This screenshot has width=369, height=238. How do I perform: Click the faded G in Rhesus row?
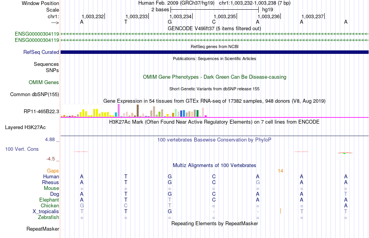coord(258,182)
